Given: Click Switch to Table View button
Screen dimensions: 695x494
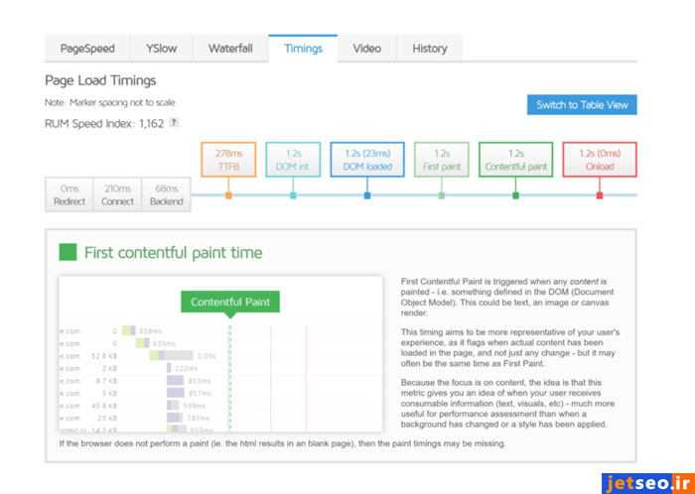Looking at the screenshot, I should (x=581, y=105).
